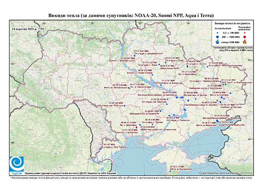Viewport: 262px width, 185px height.
Task: Click the red marker beside 0,75 МВт label
Action: [x=197, y=70]
